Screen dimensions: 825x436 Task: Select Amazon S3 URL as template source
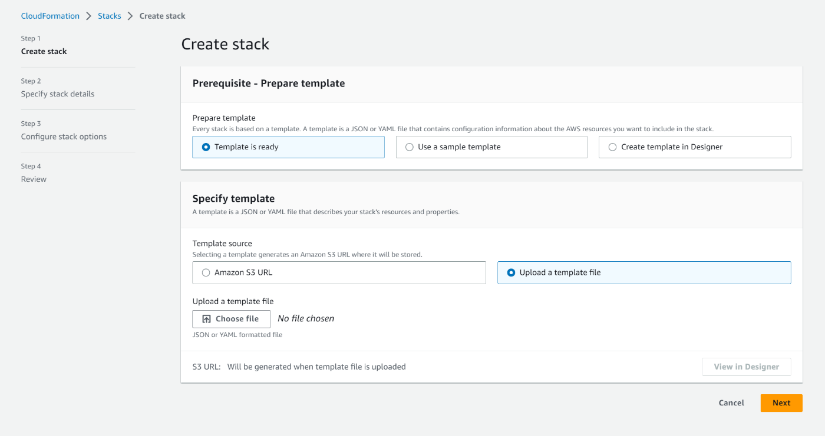[x=206, y=272]
